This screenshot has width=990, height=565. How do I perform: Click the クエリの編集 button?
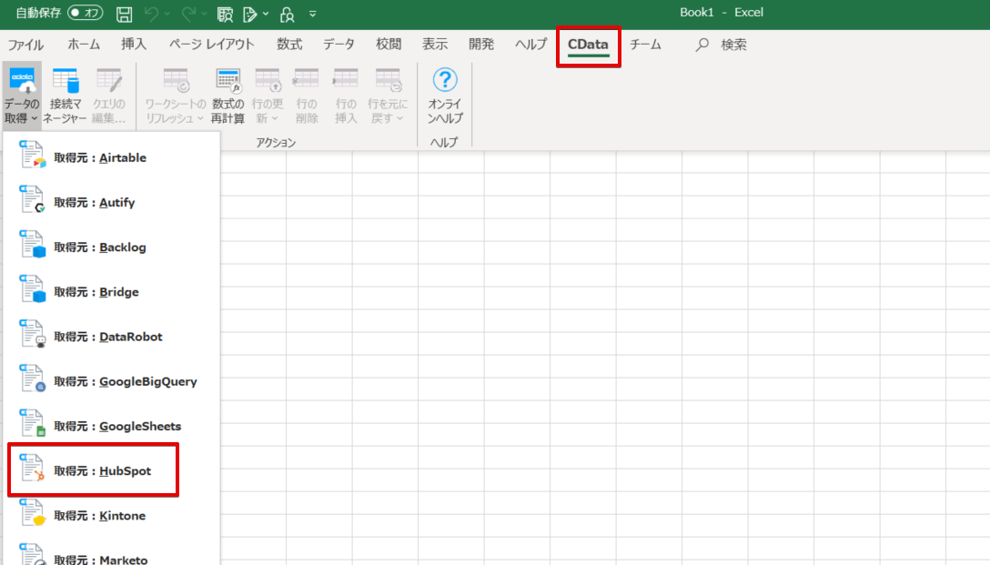[108, 96]
